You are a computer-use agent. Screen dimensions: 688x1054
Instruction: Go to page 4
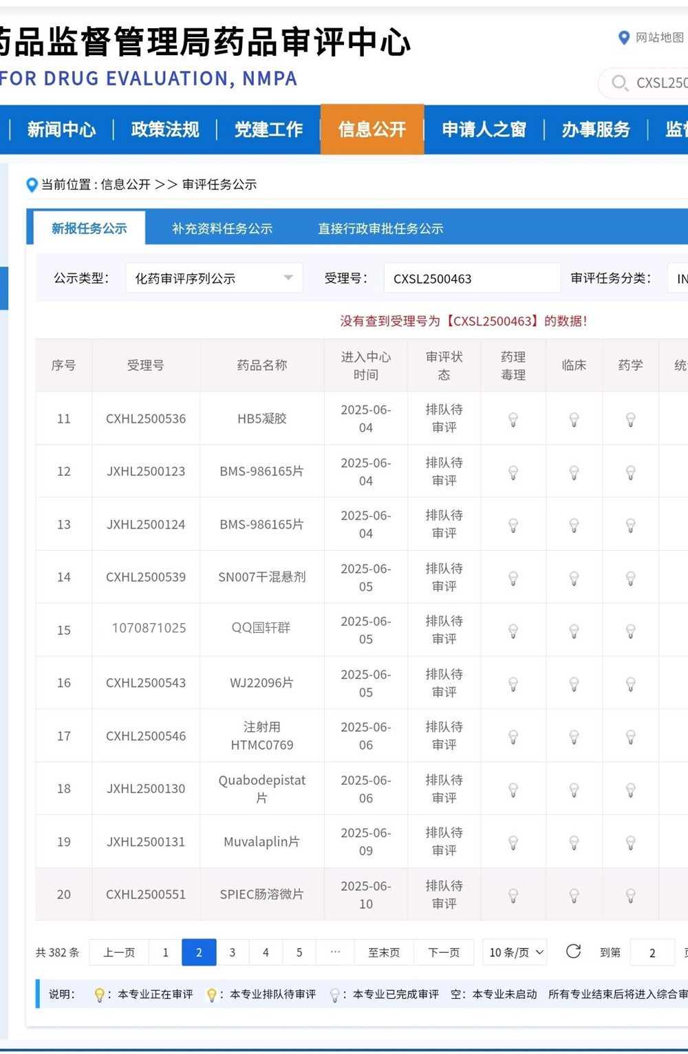[266, 952]
